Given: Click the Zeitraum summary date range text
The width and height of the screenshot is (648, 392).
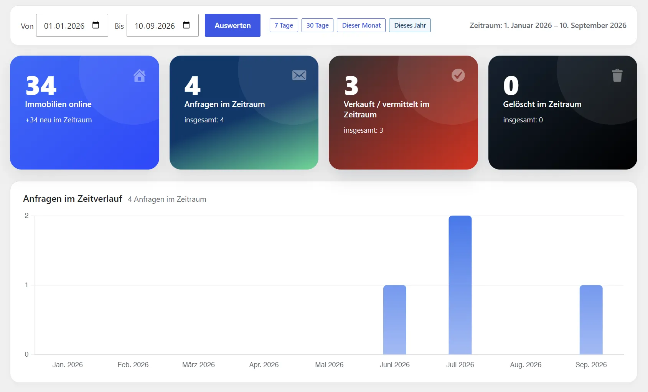Looking at the screenshot, I should point(548,25).
